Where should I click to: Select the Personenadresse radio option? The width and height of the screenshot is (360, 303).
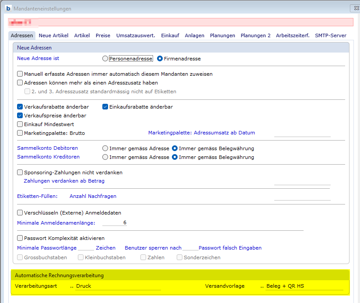(105, 58)
